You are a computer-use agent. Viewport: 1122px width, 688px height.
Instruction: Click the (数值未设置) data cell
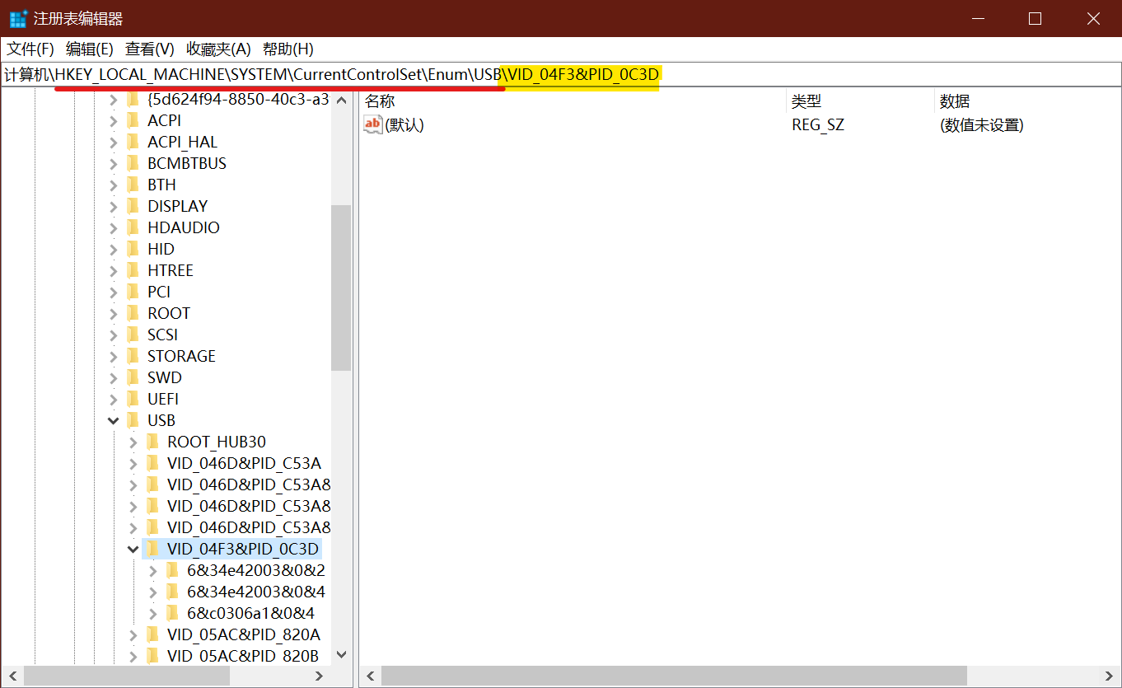coord(981,125)
